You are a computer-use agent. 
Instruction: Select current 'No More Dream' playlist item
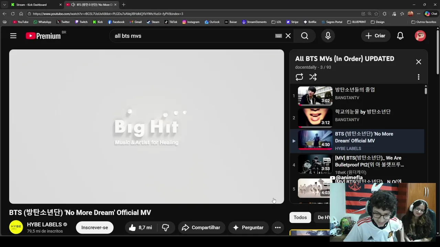click(357, 141)
